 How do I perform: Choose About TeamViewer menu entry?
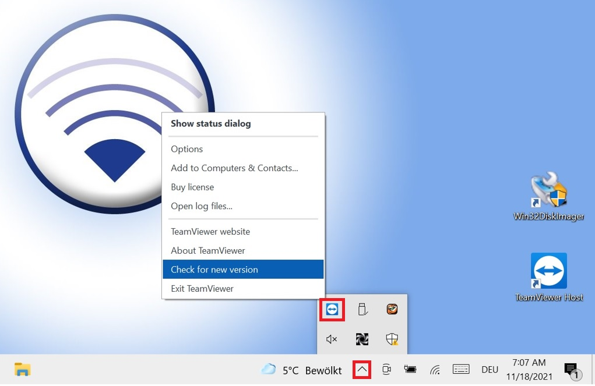(243, 250)
